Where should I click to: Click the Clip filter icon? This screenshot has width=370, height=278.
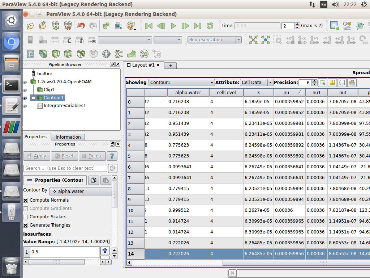(56, 54)
